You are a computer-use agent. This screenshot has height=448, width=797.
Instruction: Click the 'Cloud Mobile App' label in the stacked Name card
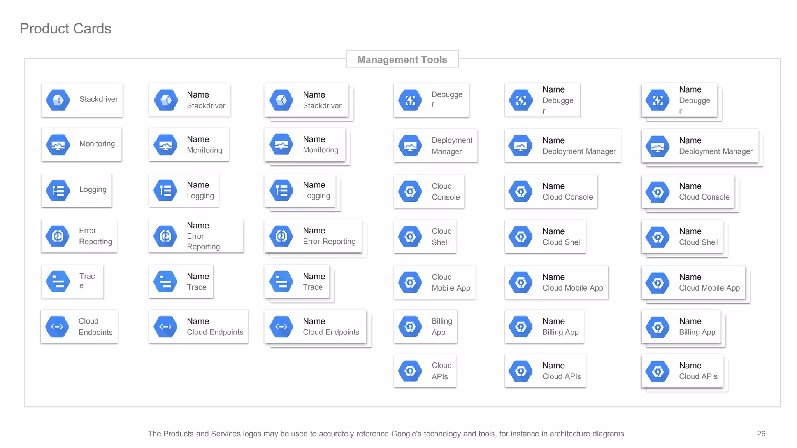point(709,288)
